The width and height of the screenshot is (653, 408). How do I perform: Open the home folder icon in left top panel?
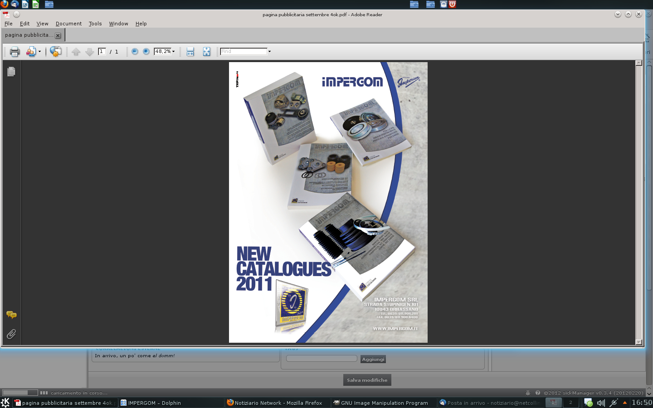(x=49, y=4)
